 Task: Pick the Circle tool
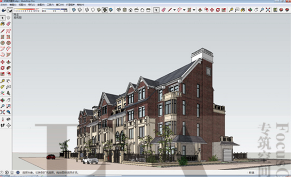pyautogui.click(x=2, y=43)
